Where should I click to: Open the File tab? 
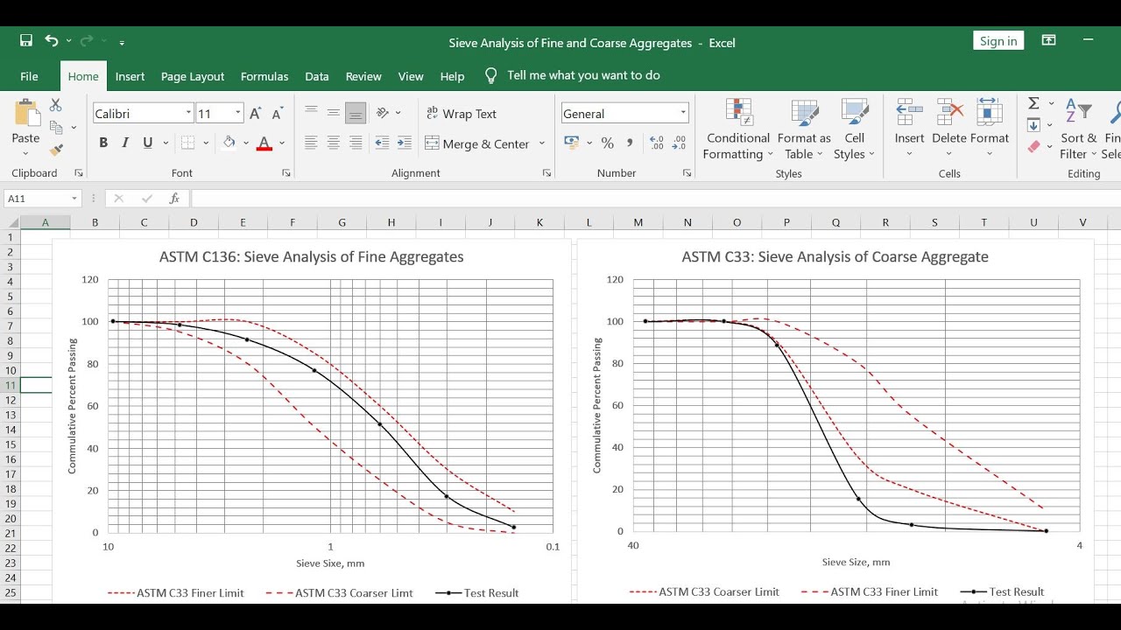tap(29, 76)
